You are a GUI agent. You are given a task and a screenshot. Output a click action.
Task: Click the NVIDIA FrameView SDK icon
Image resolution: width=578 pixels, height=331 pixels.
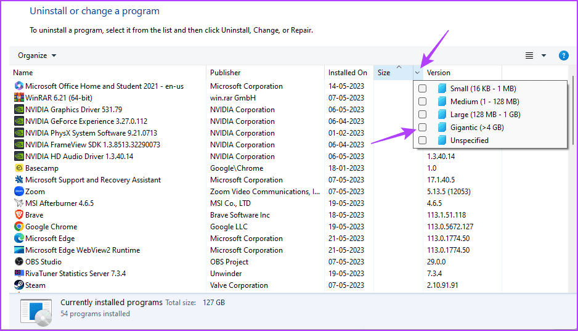coord(19,144)
